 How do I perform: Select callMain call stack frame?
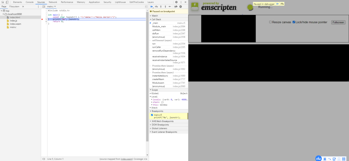tap(168, 30)
